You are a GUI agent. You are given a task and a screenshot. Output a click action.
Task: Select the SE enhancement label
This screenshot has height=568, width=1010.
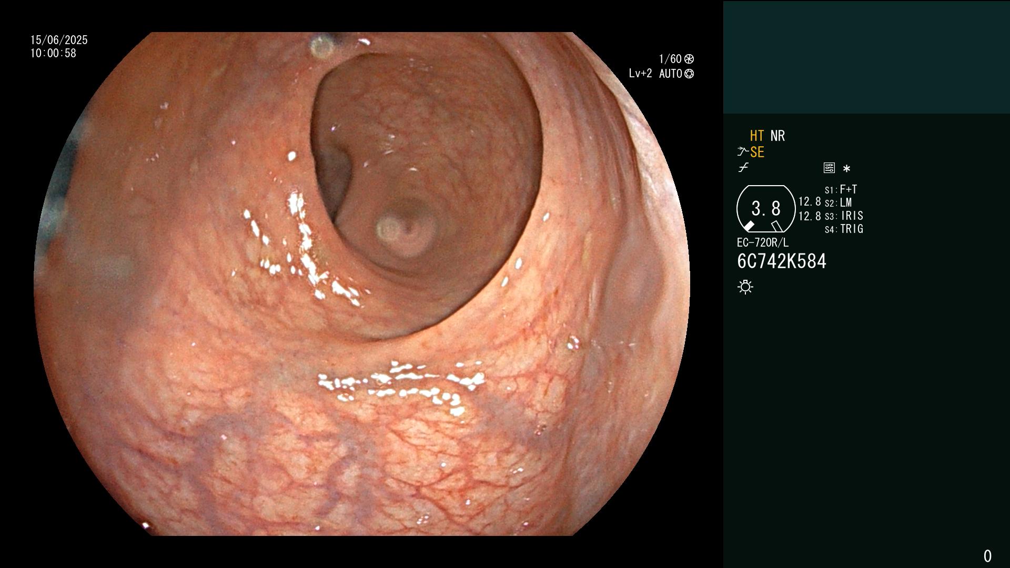point(757,152)
